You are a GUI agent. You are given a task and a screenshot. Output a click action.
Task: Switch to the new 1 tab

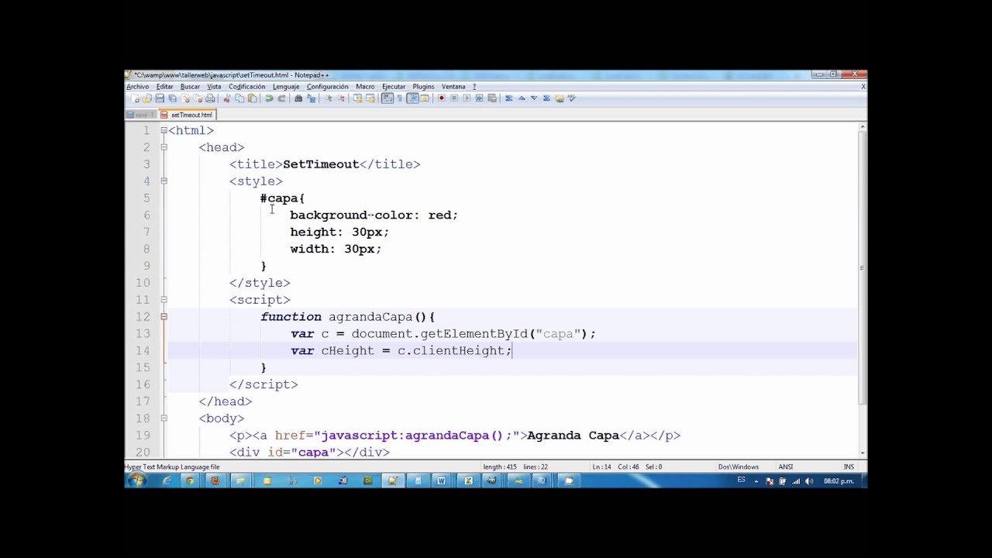click(x=142, y=115)
